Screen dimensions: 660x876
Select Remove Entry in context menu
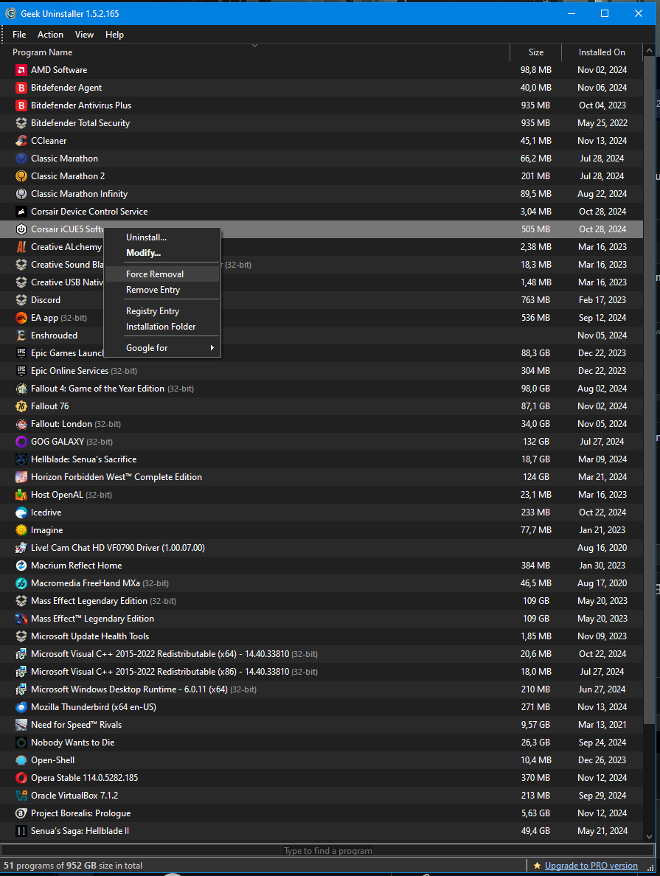click(163, 290)
